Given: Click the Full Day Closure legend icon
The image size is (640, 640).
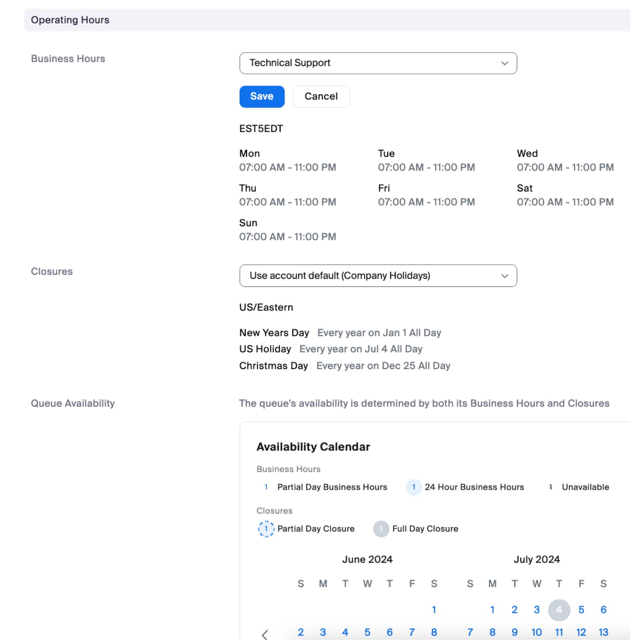Looking at the screenshot, I should pyautogui.click(x=381, y=529).
